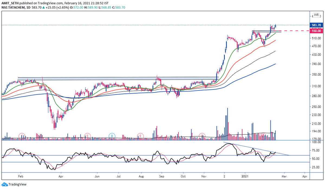Click the Feb label on time axis
The image size is (325, 189).
(x=21, y=176)
